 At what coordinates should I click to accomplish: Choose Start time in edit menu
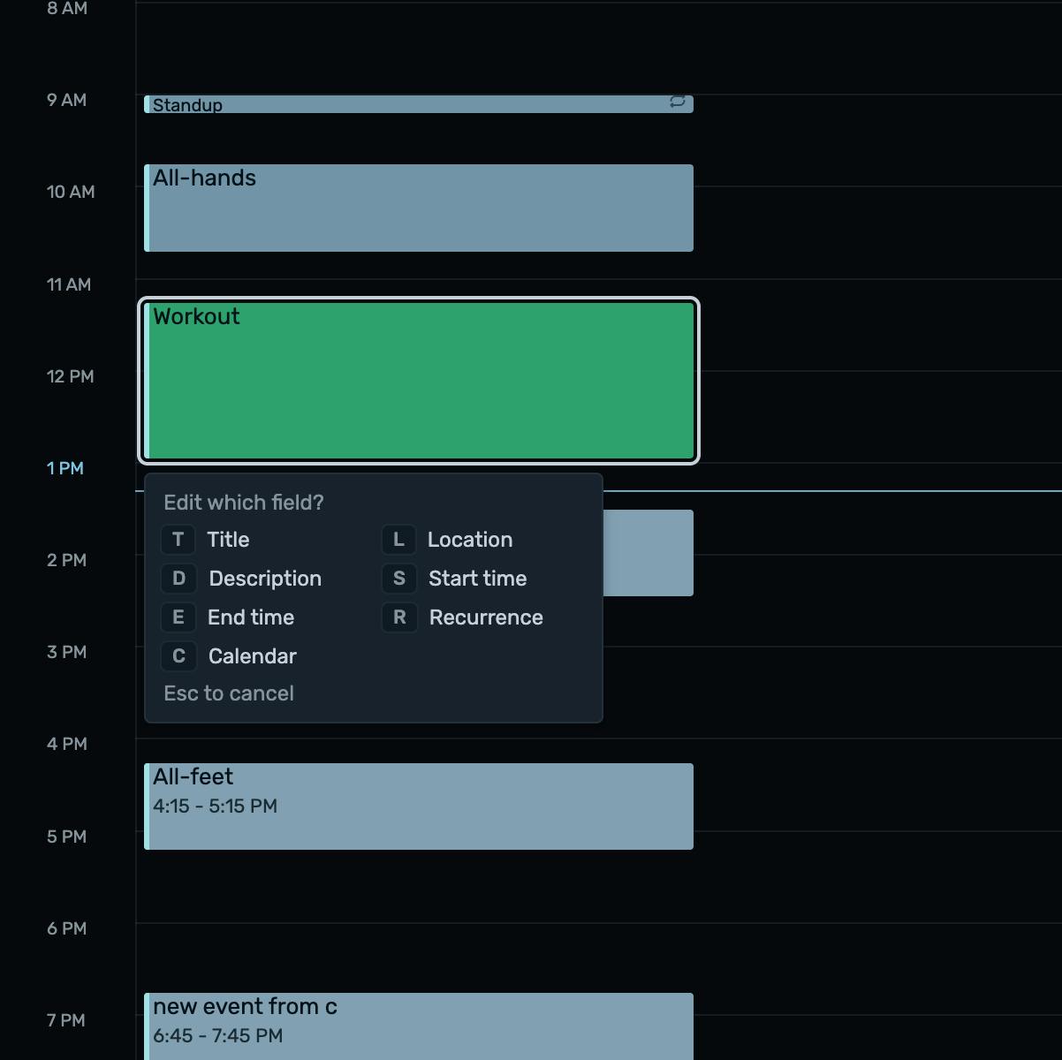478,579
